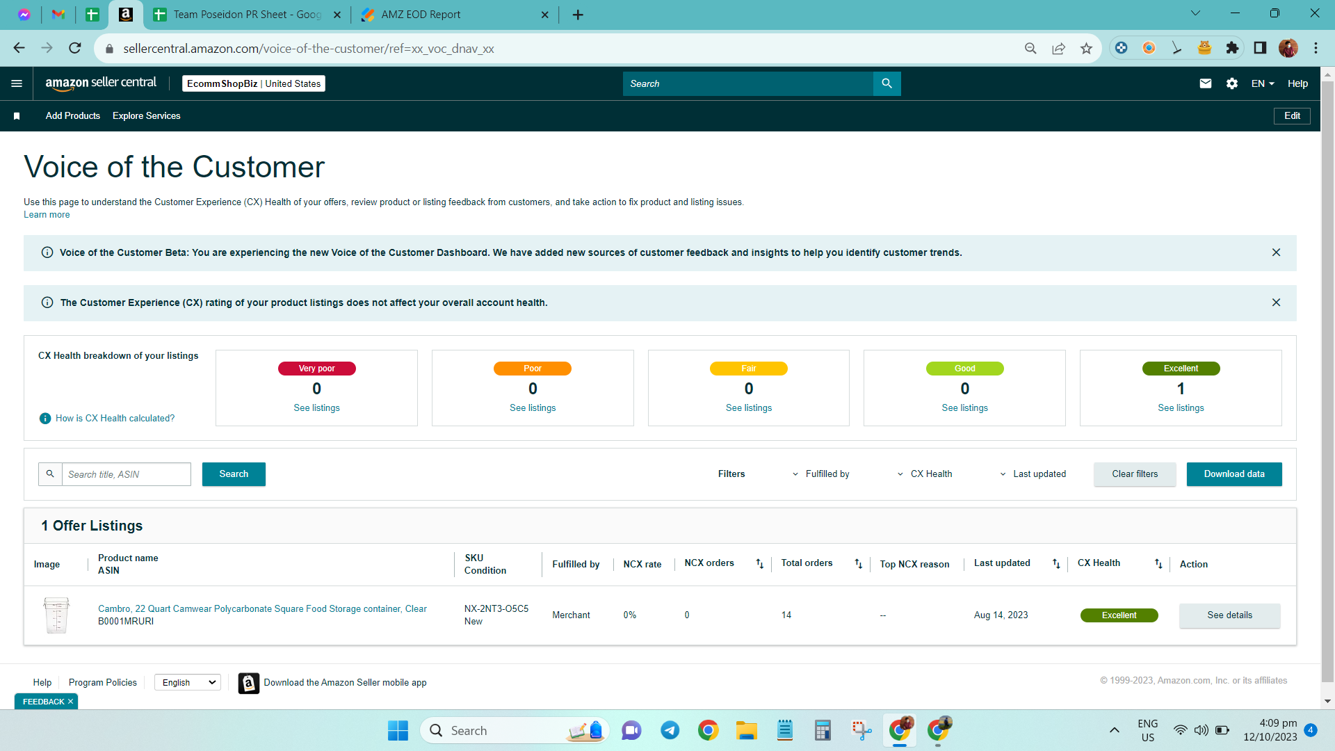Open the Snipping Tool in the taskbar
1335x751 pixels.
coord(861,730)
